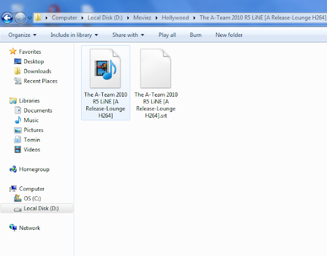Click the Documents library icon

(18, 110)
